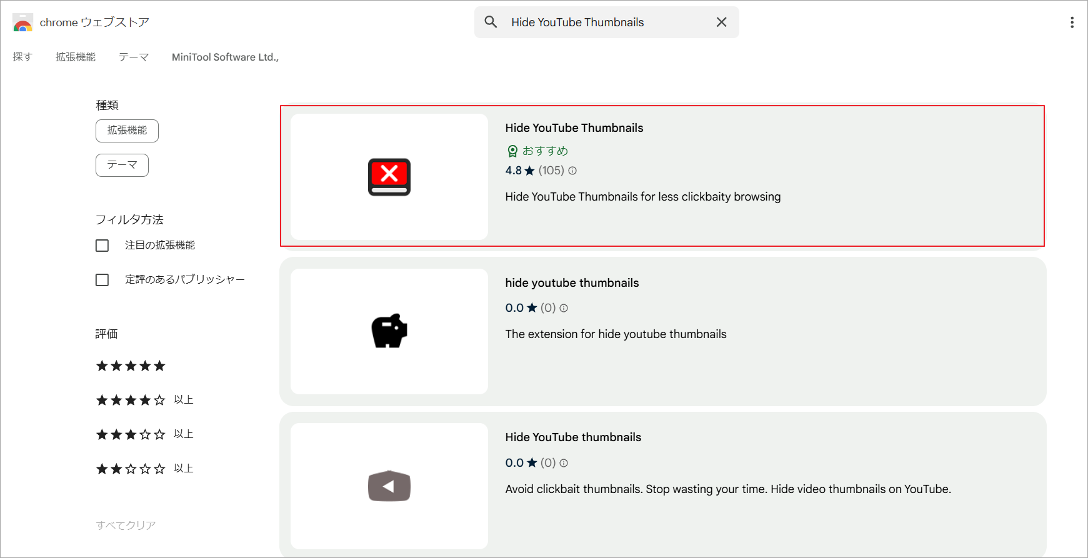Click 0.0 rating of piggy extension
1088x558 pixels.
(514, 308)
